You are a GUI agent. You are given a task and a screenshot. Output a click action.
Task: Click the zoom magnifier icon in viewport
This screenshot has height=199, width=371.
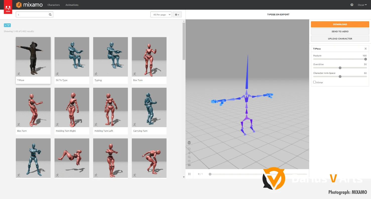tap(189, 157)
